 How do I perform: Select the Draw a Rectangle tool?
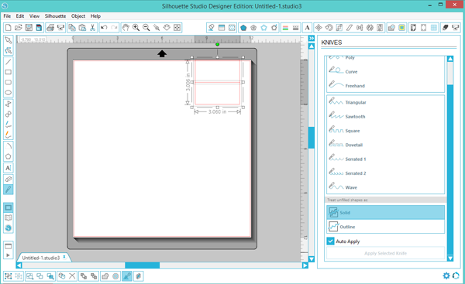tap(9, 72)
